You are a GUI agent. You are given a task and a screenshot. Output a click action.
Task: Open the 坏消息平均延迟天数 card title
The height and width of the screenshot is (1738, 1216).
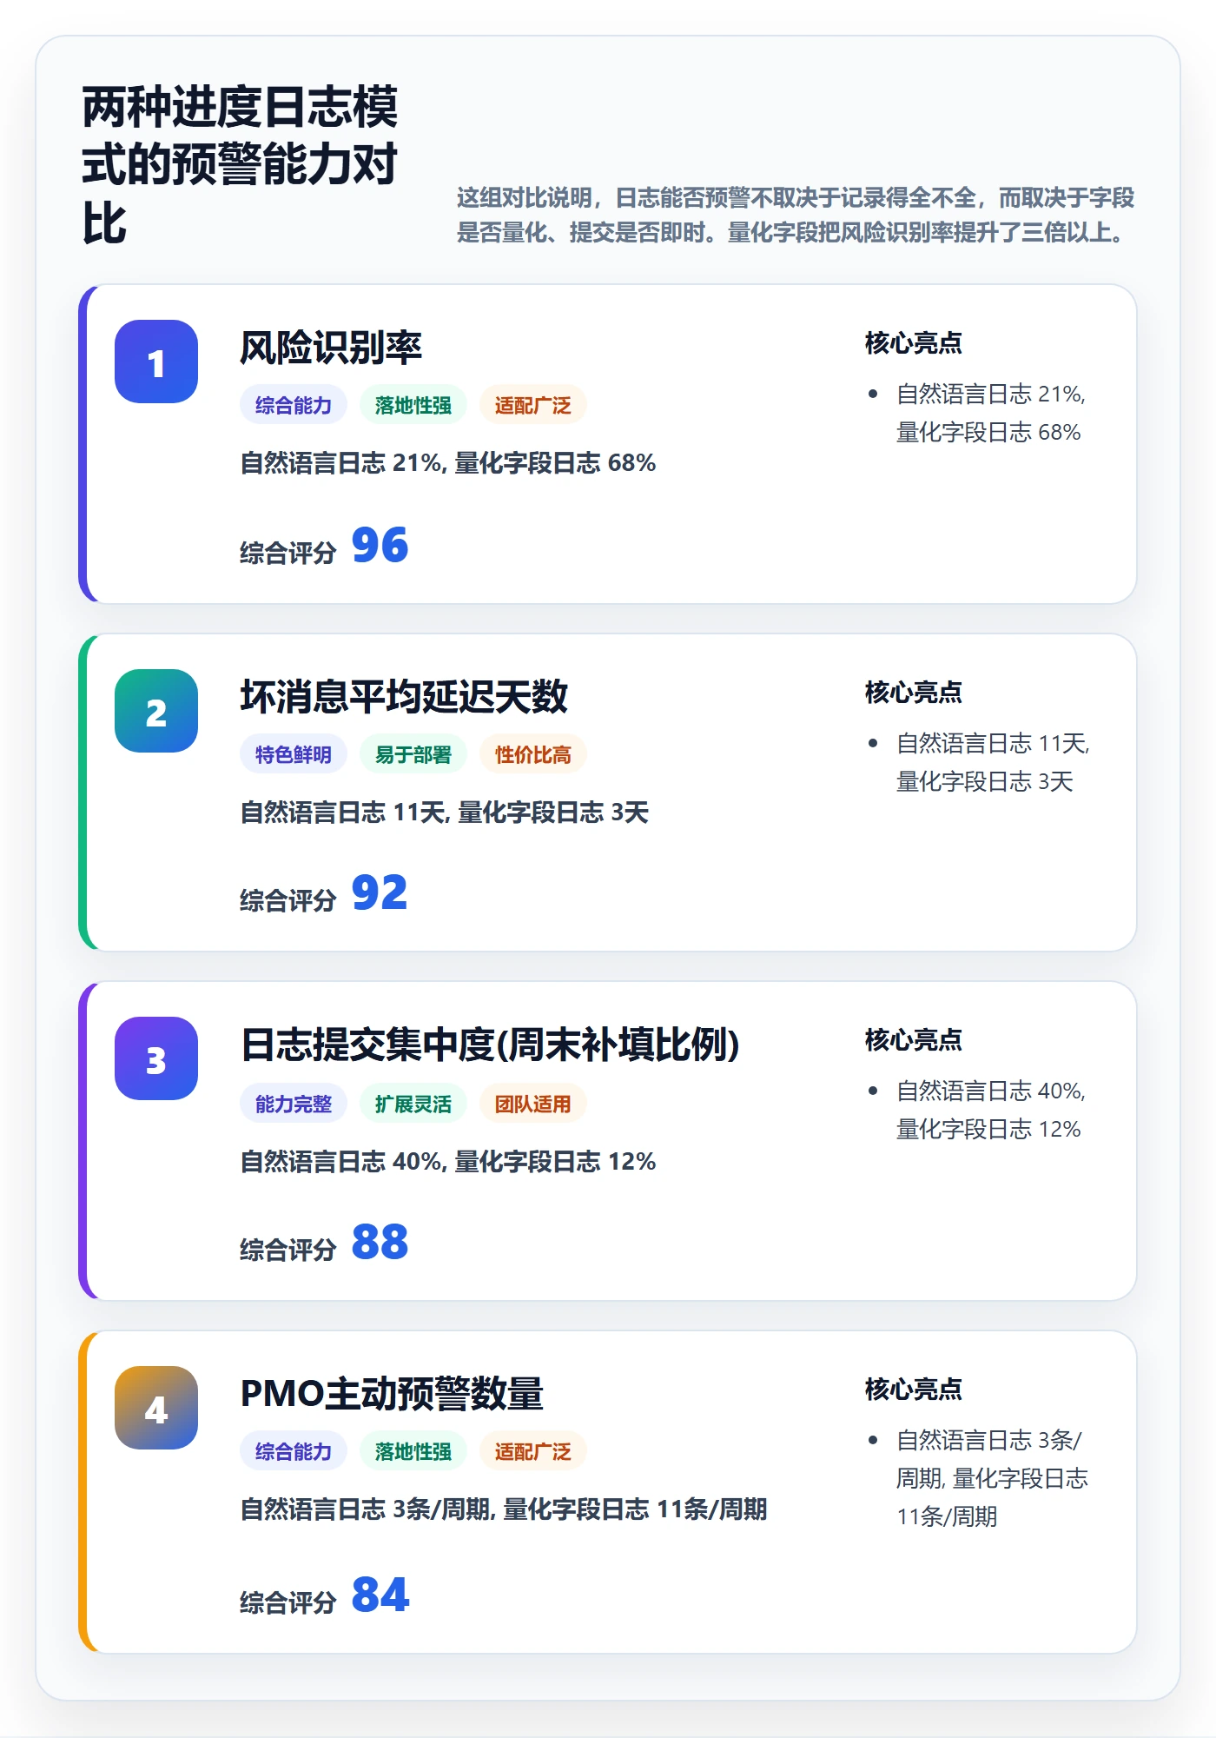[404, 697]
